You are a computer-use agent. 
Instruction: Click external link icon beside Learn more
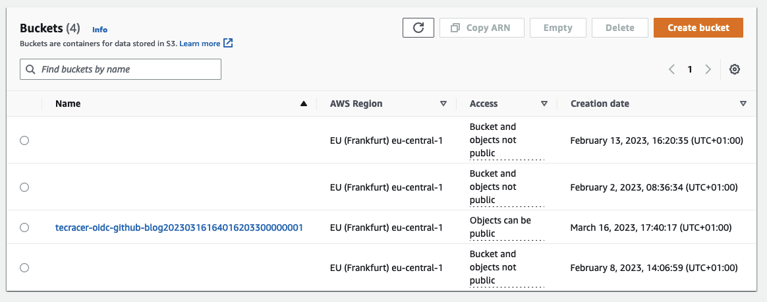pyautogui.click(x=228, y=44)
